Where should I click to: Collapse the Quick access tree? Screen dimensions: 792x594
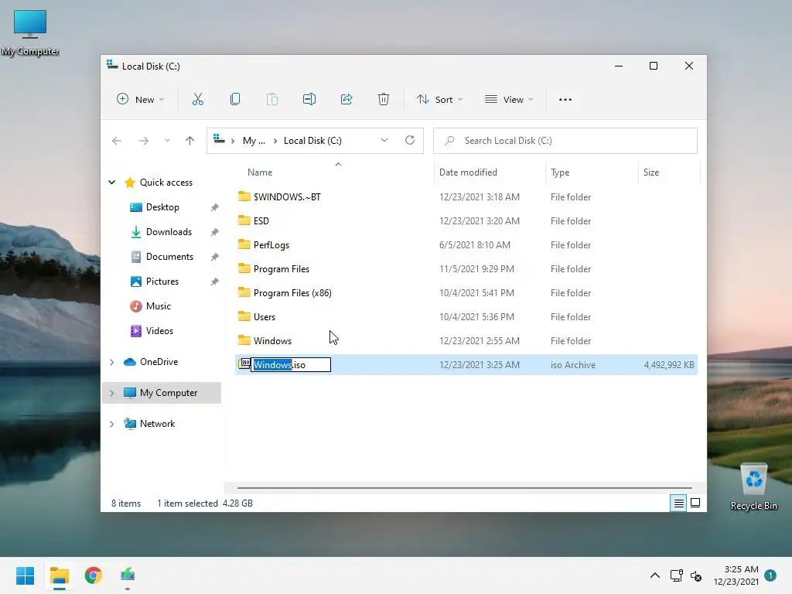pyautogui.click(x=112, y=183)
